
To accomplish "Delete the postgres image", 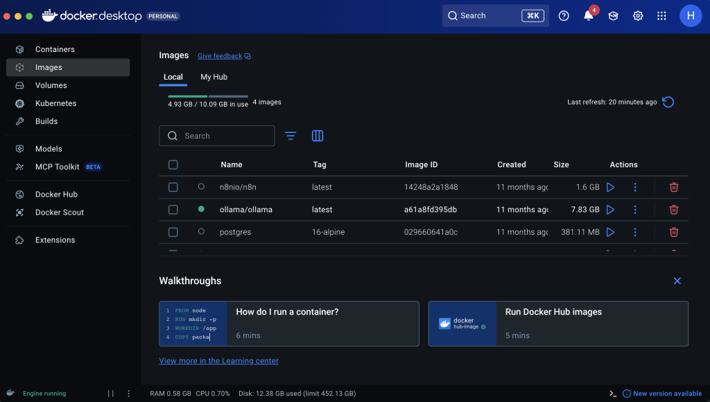I will tap(674, 232).
